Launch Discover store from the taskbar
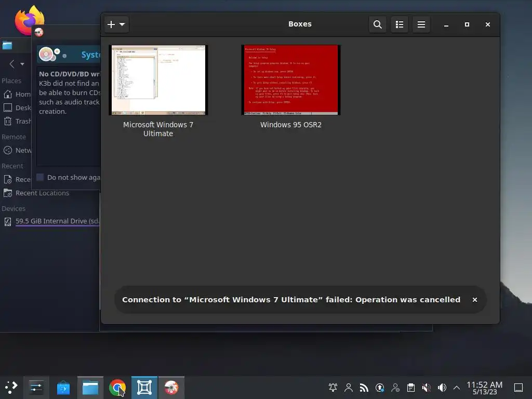The width and height of the screenshot is (532, 399). click(63, 388)
